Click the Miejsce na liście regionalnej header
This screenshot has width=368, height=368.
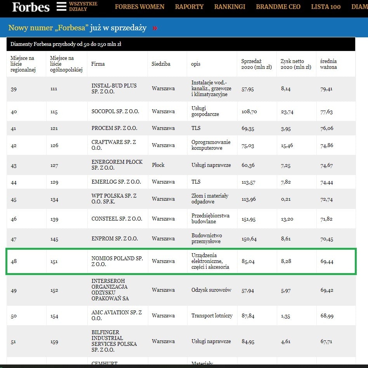click(x=23, y=63)
